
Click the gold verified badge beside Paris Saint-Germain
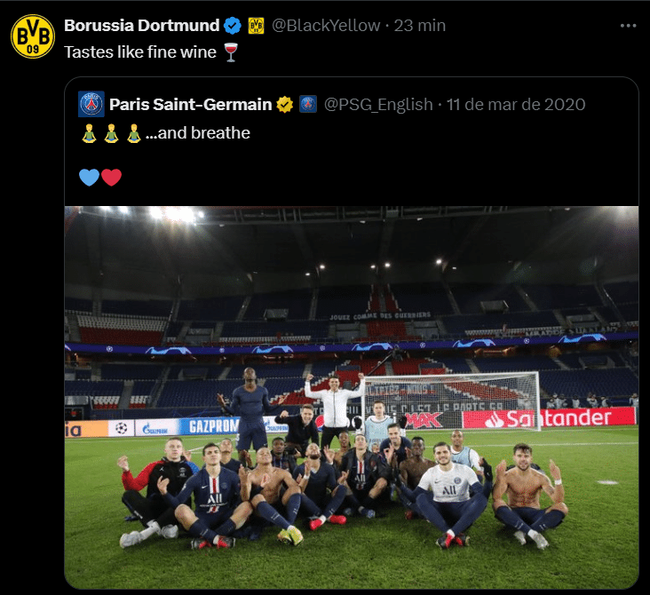[x=285, y=105]
